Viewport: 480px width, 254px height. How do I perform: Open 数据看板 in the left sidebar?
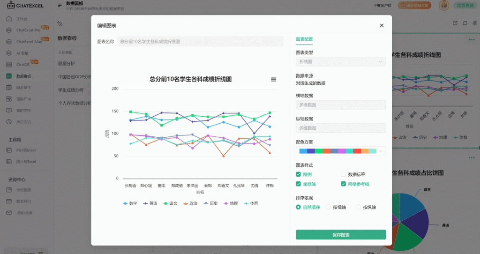[x=23, y=76]
